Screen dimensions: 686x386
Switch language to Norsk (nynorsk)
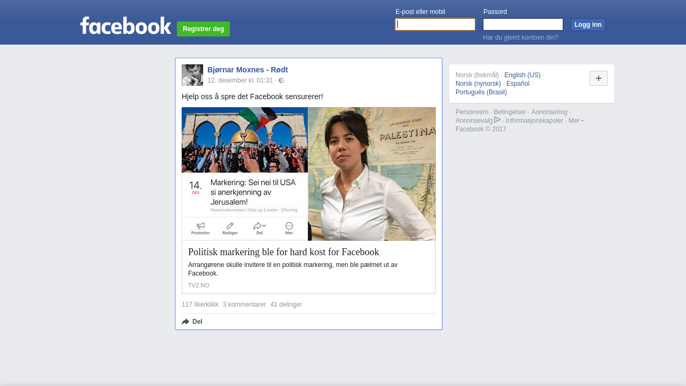tap(478, 84)
